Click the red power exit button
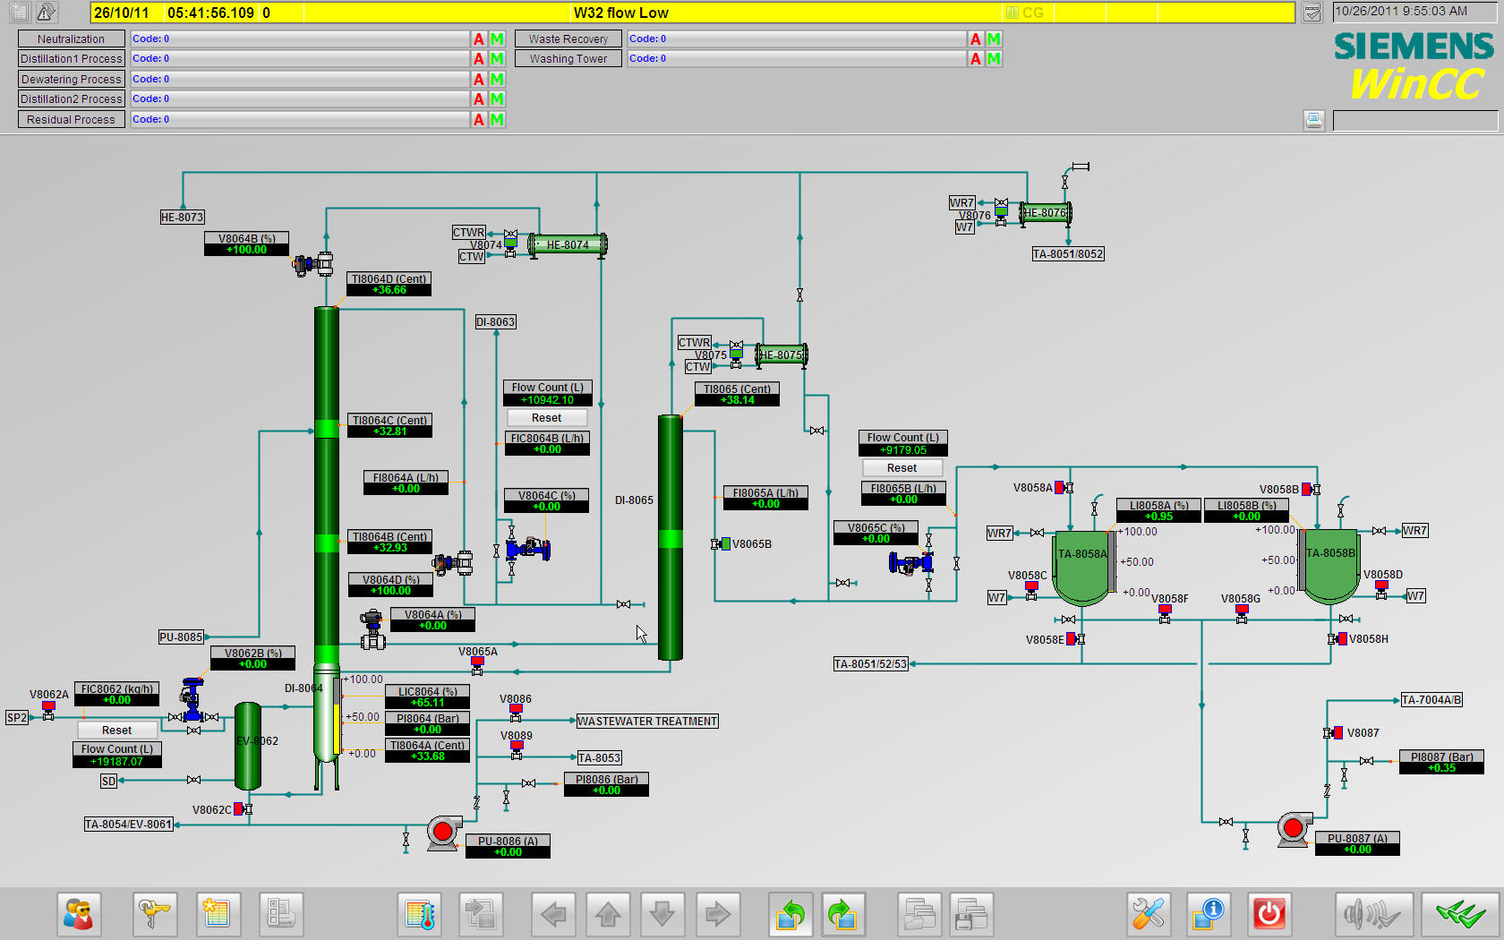This screenshot has height=940, width=1504. coord(1269,914)
